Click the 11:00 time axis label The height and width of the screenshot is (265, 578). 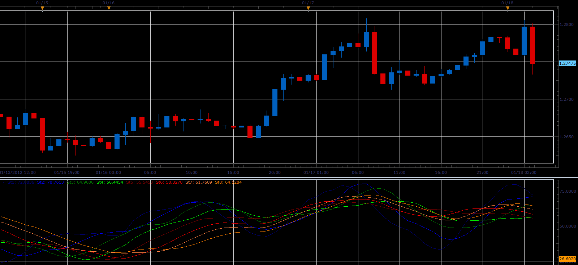click(400, 172)
